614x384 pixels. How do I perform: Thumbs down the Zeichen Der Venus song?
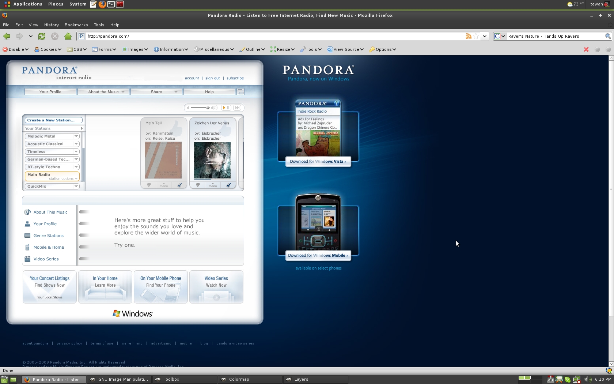(198, 185)
